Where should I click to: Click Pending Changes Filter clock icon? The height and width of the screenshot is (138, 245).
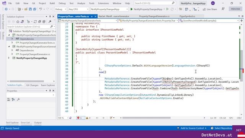28,21
